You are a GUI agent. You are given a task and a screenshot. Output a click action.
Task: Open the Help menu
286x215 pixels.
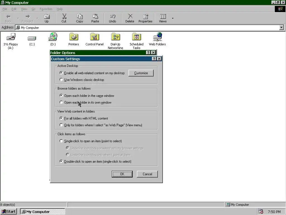tap(60, 9)
